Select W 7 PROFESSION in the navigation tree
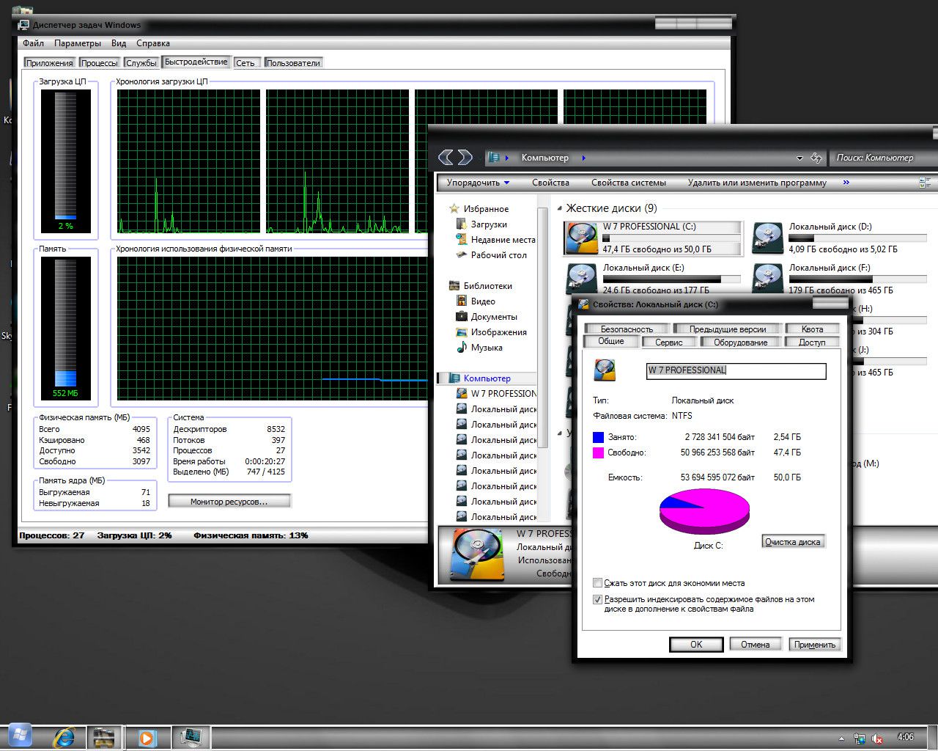This screenshot has width=938, height=751. [503, 394]
